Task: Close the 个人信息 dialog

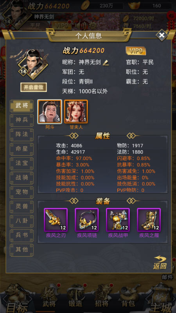Action: coord(162,35)
